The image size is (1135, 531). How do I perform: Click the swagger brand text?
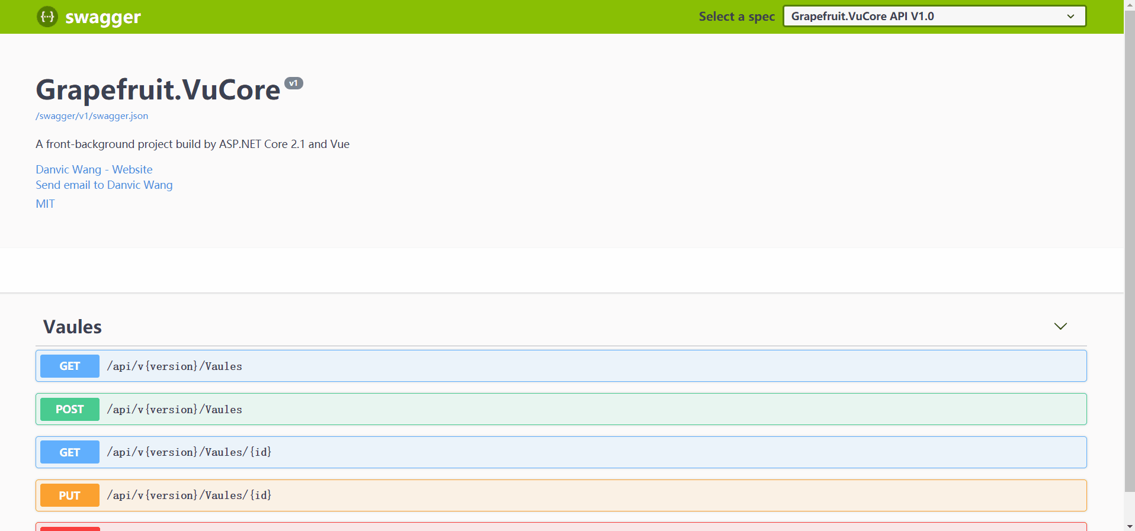coord(103,17)
